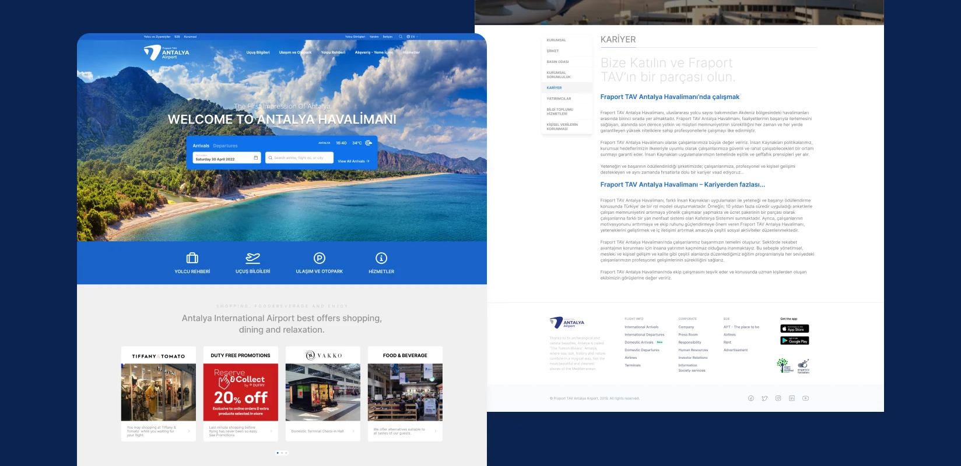The height and width of the screenshot is (466, 961).
Task: Click the View All Arrivals link
Action: point(353,161)
